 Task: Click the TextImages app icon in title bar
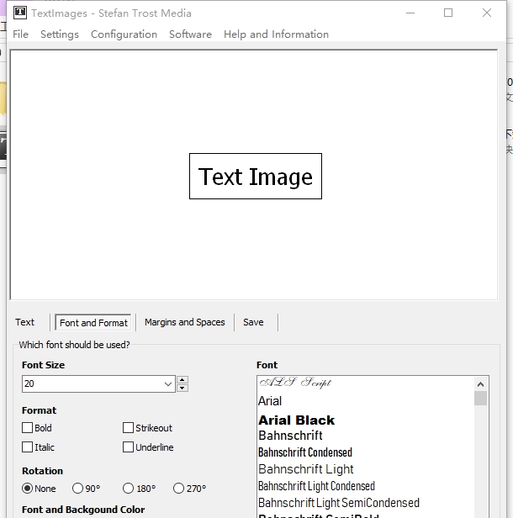pyautogui.click(x=19, y=13)
